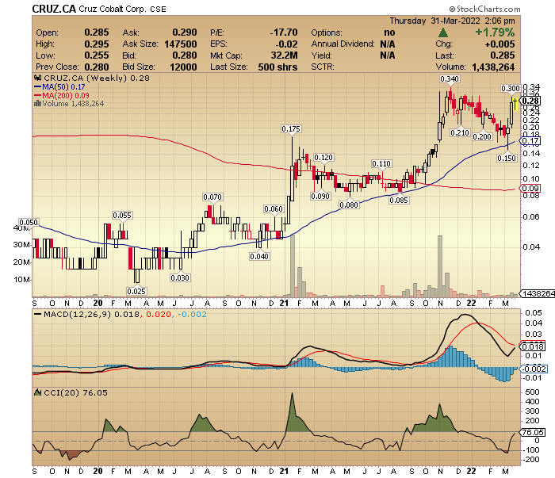The image size is (555, 478).
Task: Click the Cruz Cobalt Corp. company name
Action: [113, 10]
